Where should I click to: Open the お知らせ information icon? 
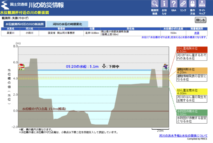(x=164, y=4)
